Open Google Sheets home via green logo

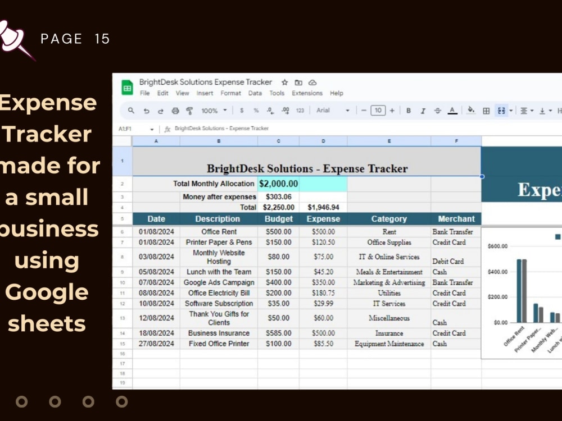pyautogui.click(x=127, y=87)
